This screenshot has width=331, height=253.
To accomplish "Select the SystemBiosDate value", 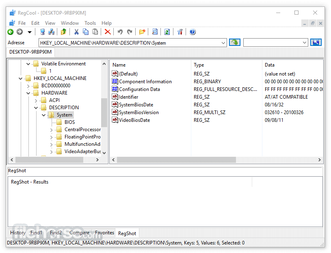I will coord(136,105).
